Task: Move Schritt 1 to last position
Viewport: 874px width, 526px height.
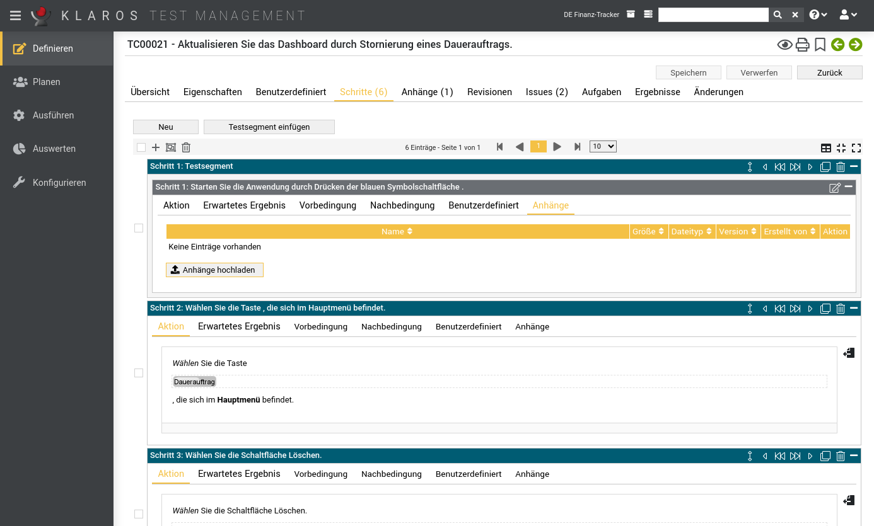Action: (795, 167)
